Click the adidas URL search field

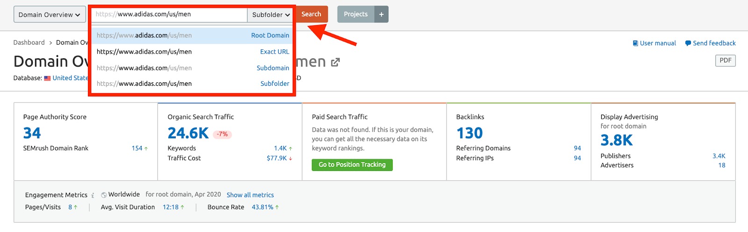[x=169, y=14]
